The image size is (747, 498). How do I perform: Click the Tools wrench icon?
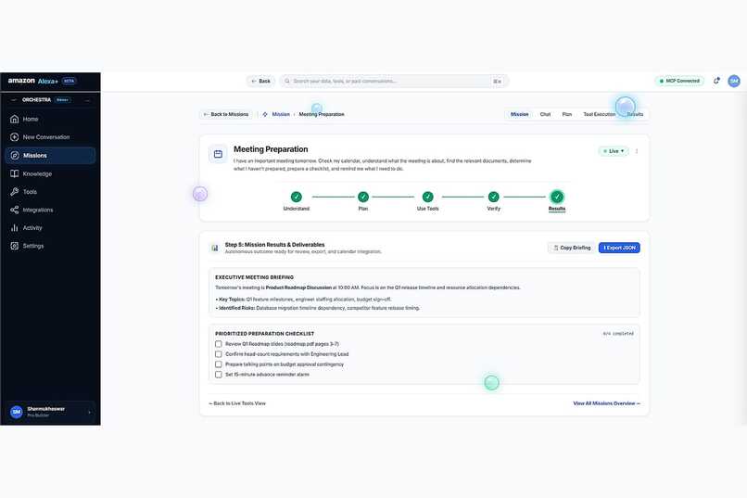tap(14, 192)
